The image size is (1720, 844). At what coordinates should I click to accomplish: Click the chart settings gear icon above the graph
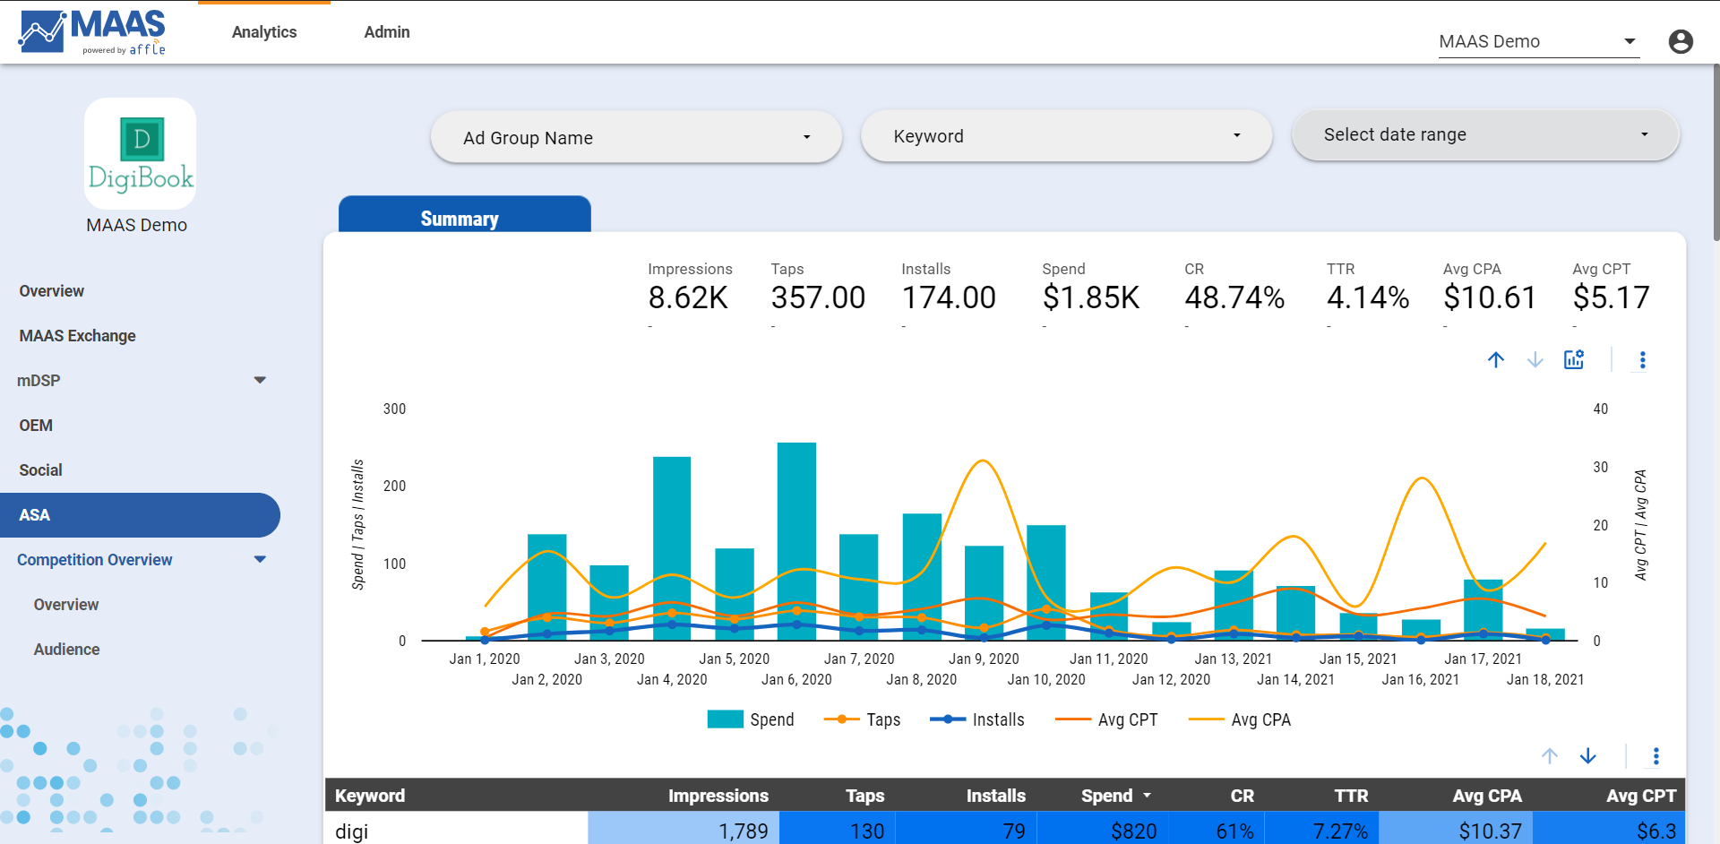click(1575, 359)
